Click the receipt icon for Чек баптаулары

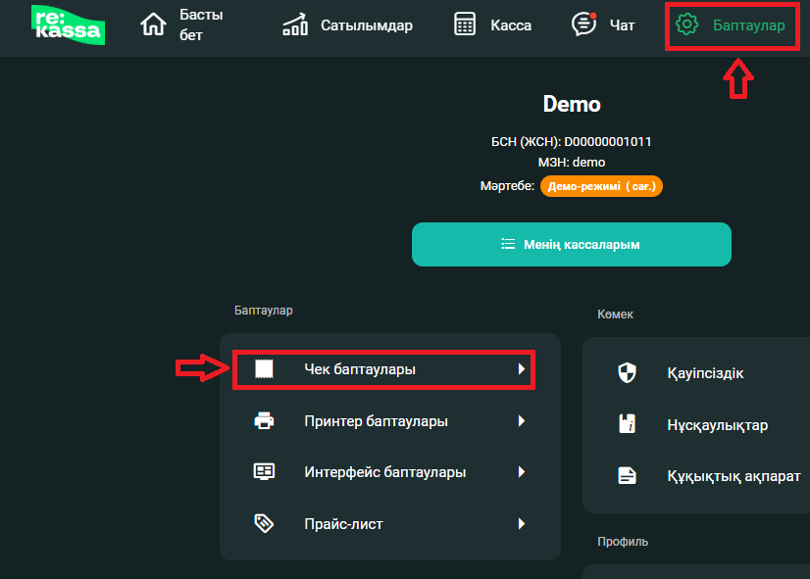[264, 369]
